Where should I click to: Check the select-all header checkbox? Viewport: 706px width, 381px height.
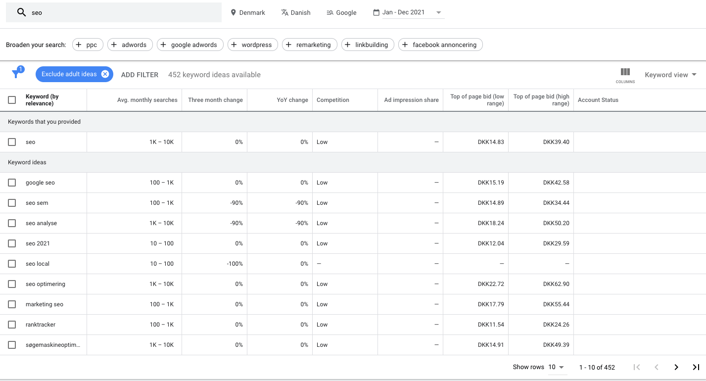pyautogui.click(x=12, y=100)
